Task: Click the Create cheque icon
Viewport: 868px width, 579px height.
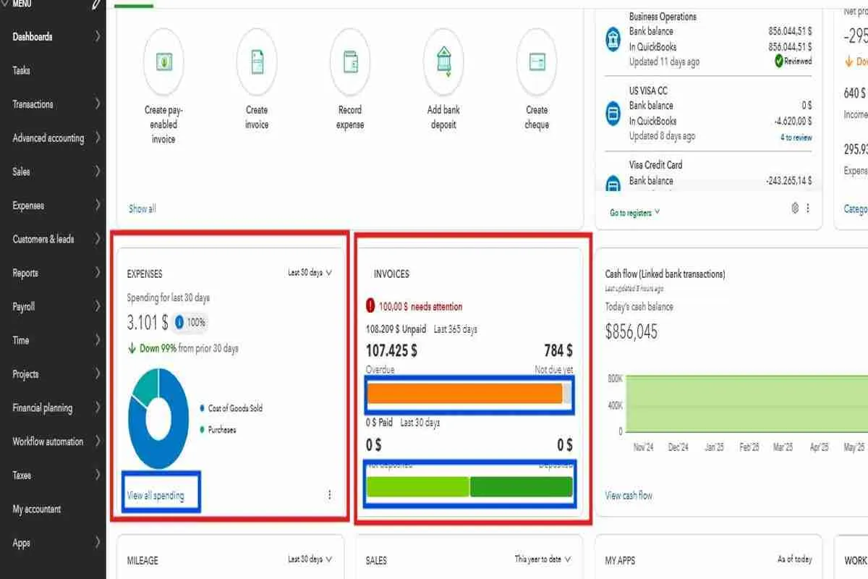Action: coord(536,62)
